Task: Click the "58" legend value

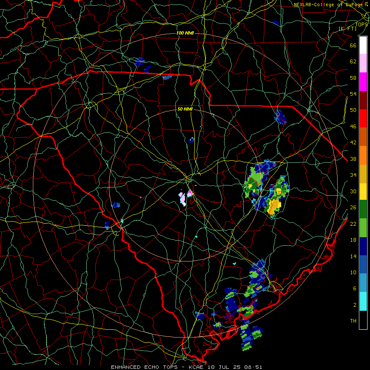Action: click(x=353, y=78)
